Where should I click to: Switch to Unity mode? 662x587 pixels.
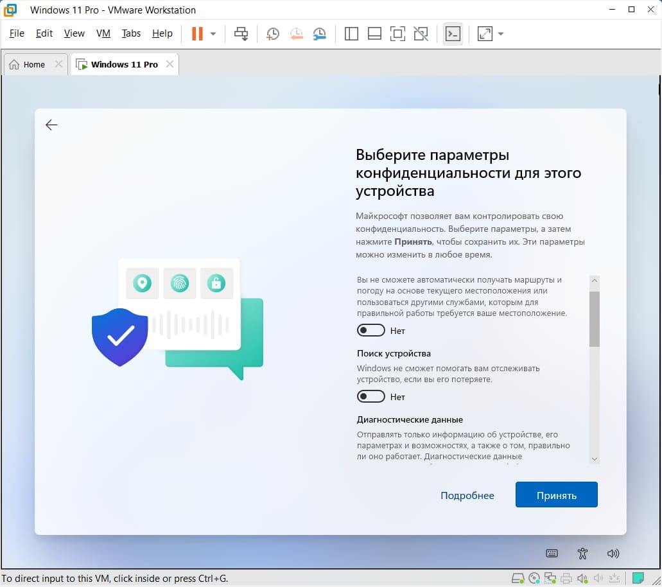click(421, 34)
